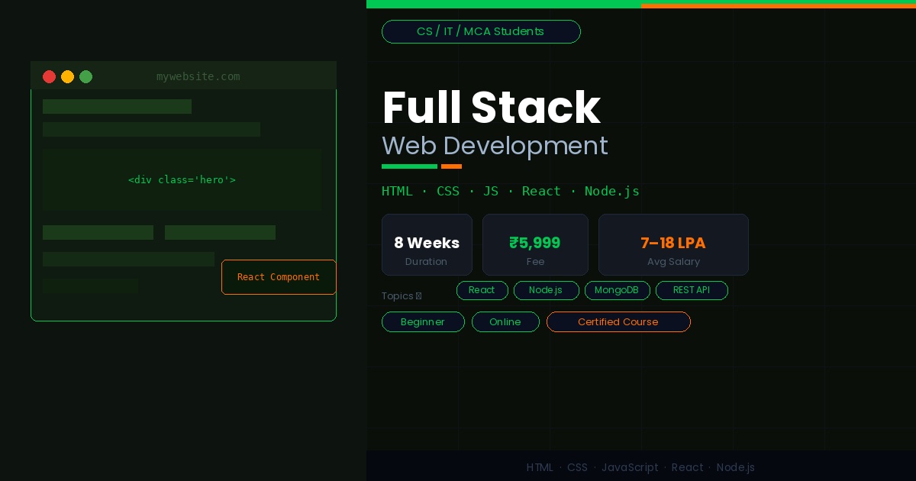
Task: Click the HTML · CSS · JS tech line
Action: pos(511,191)
